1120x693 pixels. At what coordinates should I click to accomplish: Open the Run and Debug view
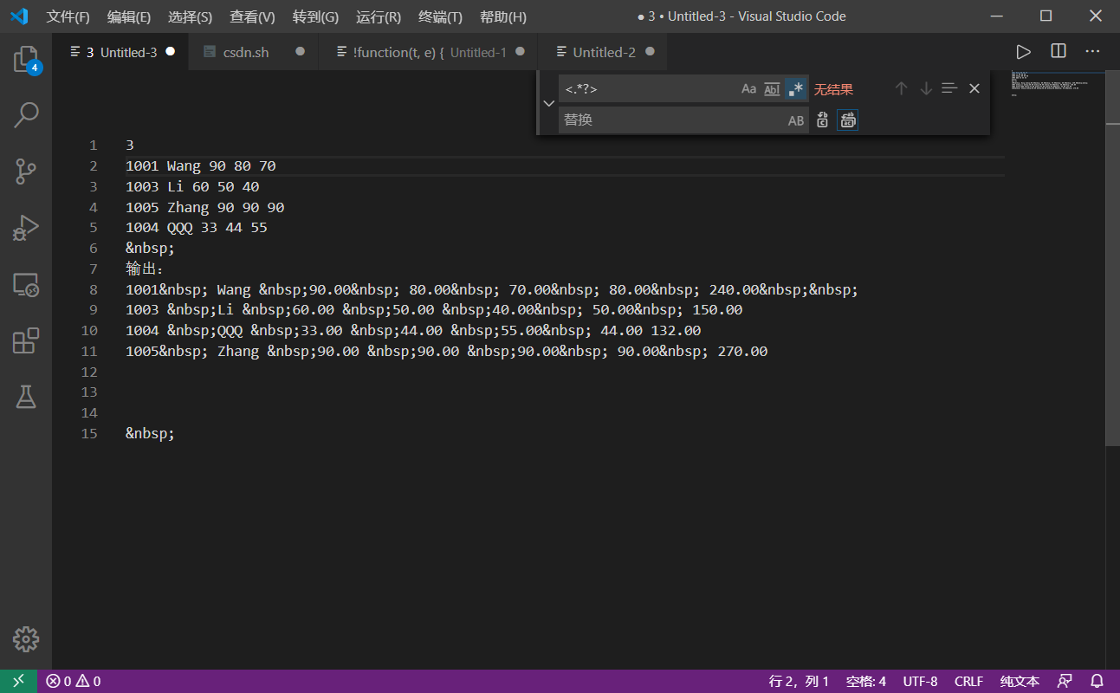pyautogui.click(x=26, y=228)
